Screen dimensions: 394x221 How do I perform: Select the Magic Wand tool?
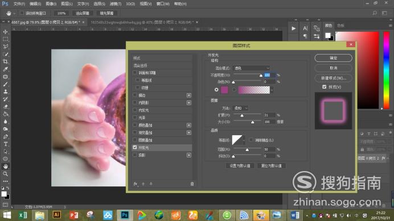point(5,54)
